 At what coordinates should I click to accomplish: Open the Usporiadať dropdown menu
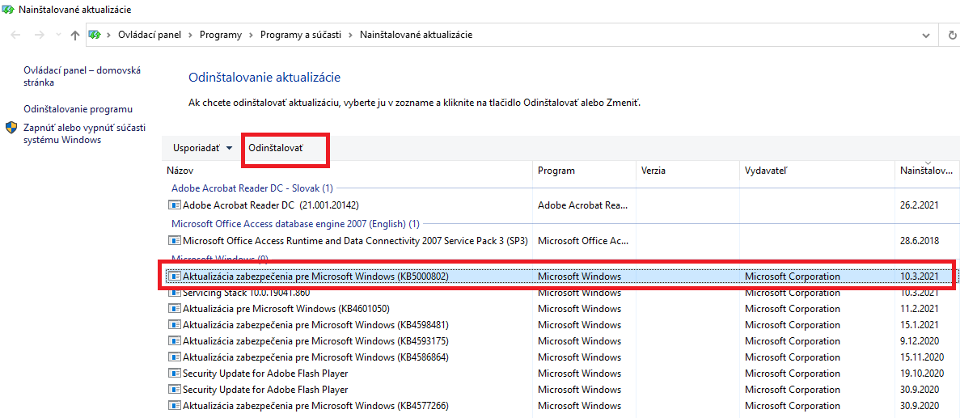point(203,148)
